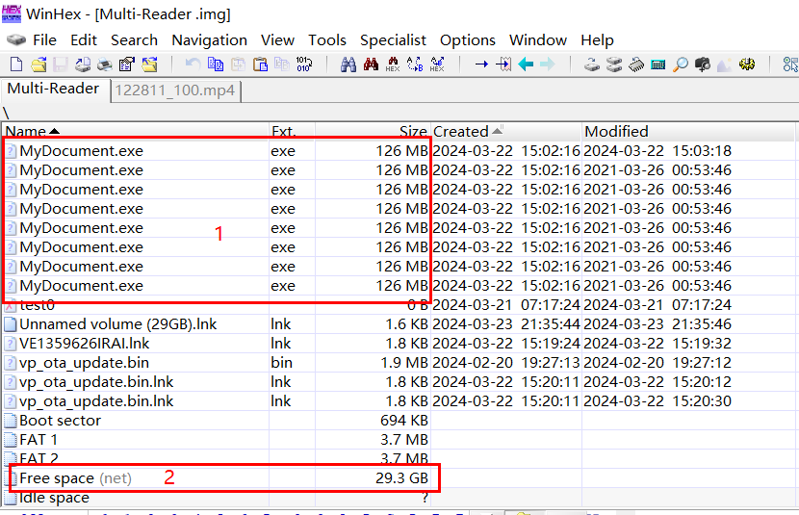Select vp_ota_update.bin.lnk modified 15:20:30

click(96, 401)
